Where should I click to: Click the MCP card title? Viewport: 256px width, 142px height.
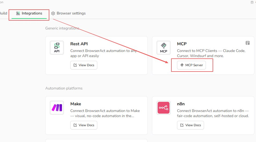coord(182,44)
